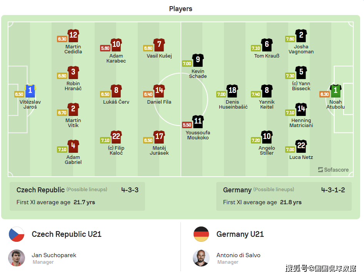Click the Czech Republic U21 team name

coord(67,234)
